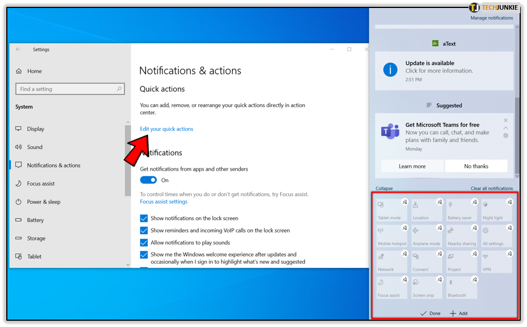Click the All settings quick action tile
Screen dimensions: 527x327
coord(496,236)
